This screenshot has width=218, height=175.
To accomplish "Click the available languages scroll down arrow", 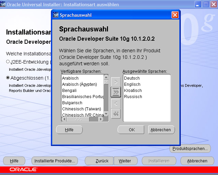I will (x=106, y=114).
